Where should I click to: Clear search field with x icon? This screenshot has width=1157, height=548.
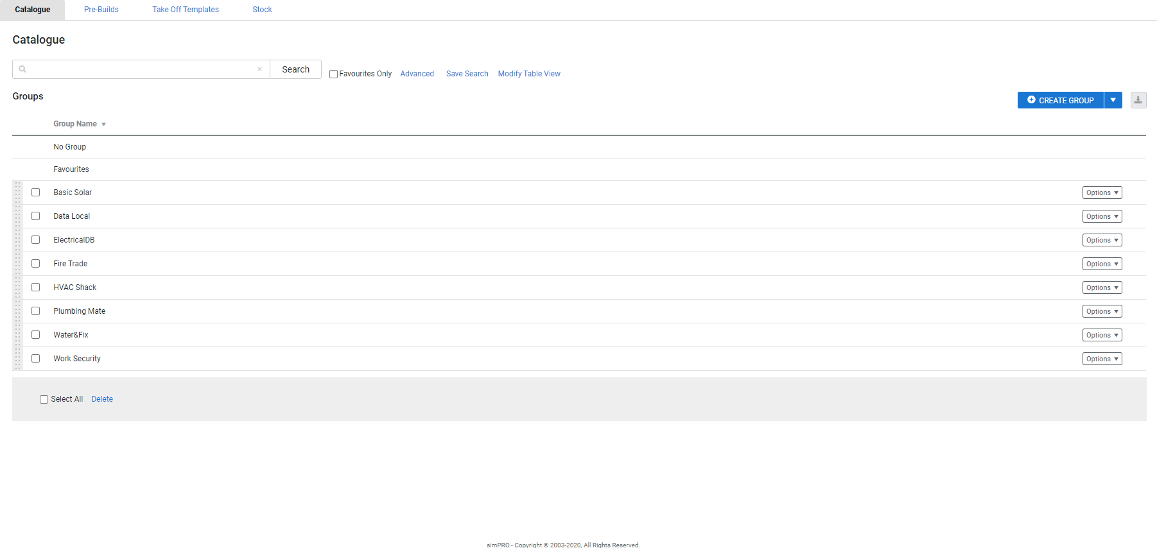(x=259, y=69)
